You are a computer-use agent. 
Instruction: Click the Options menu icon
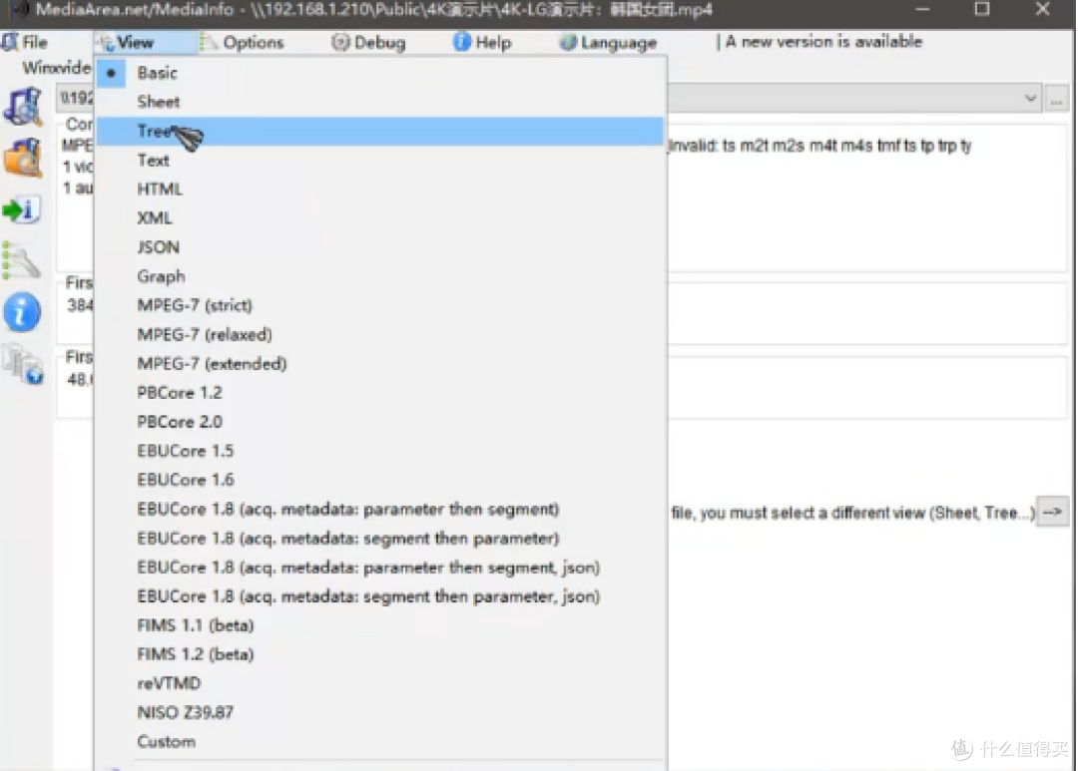(x=209, y=43)
